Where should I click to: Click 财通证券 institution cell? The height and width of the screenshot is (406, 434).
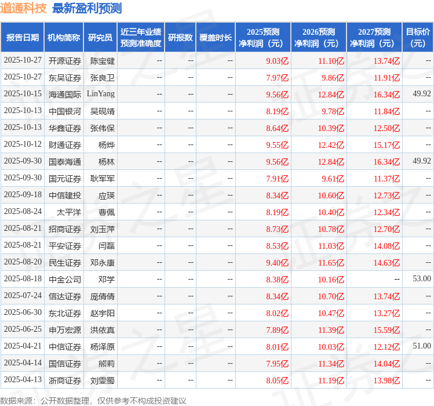tap(65, 145)
